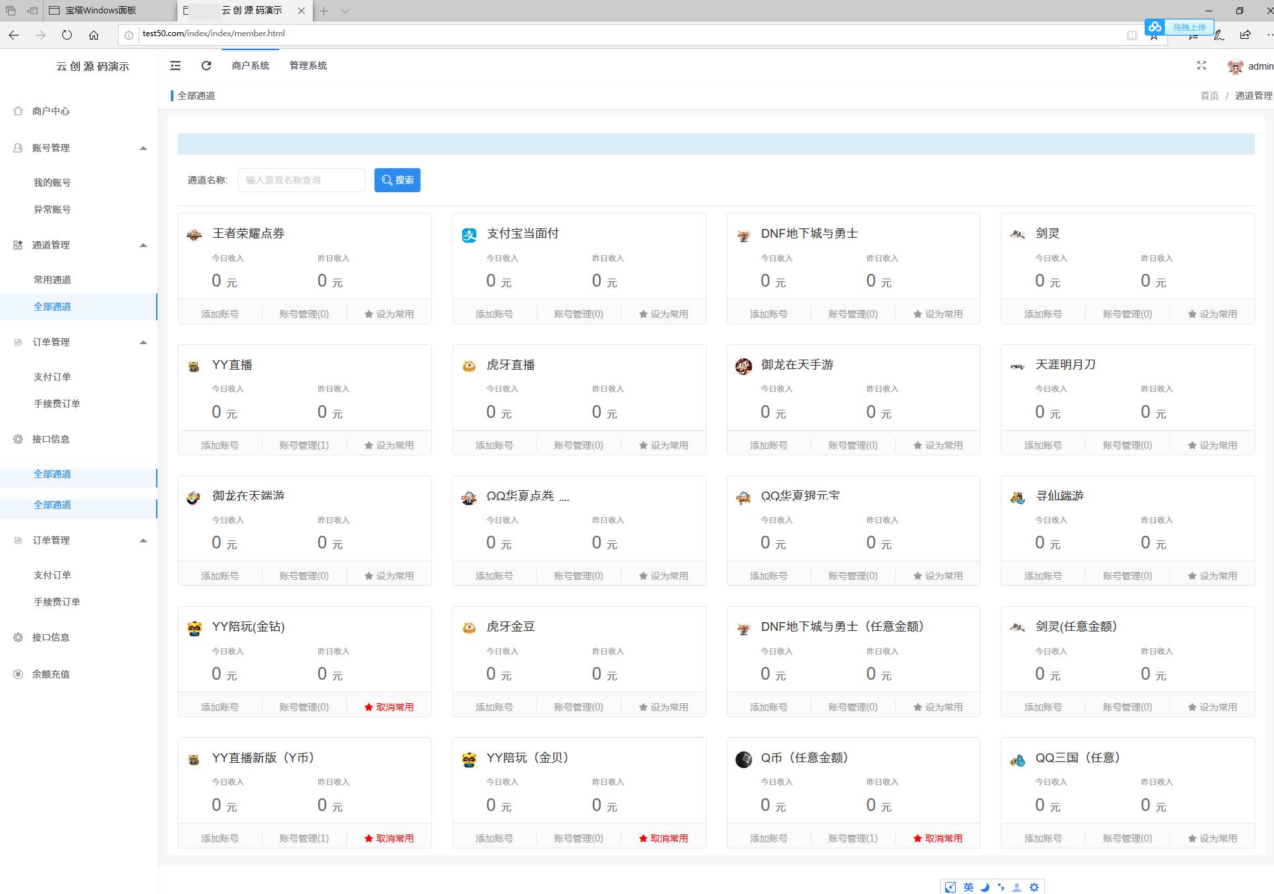This screenshot has height=894, width=1274.
Task: Toggle 取消常用 on Q币（任意金额）
Action: (x=938, y=838)
